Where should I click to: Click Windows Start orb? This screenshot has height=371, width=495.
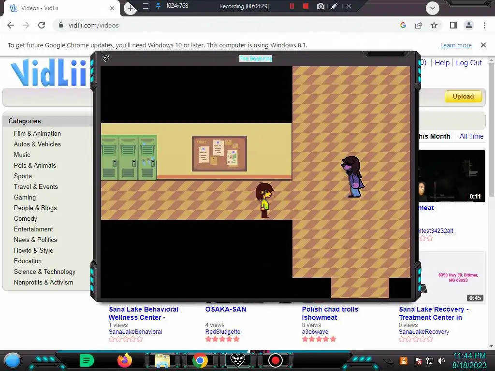pyautogui.click(x=13, y=361)
